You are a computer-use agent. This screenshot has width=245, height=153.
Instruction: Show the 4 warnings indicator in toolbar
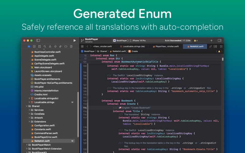tap(196, 40)
